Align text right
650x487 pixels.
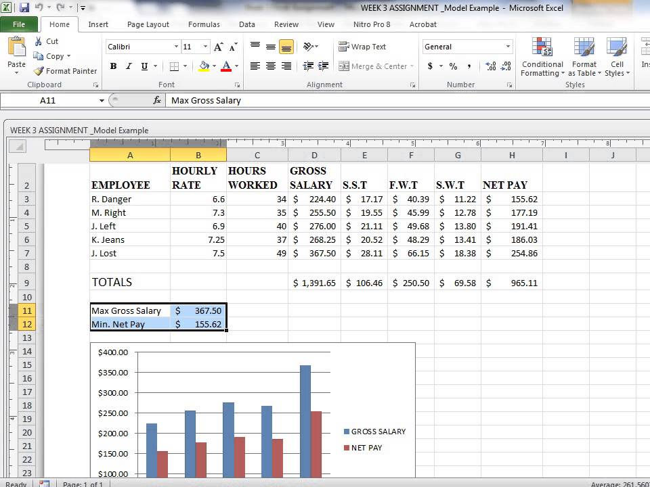286,66
